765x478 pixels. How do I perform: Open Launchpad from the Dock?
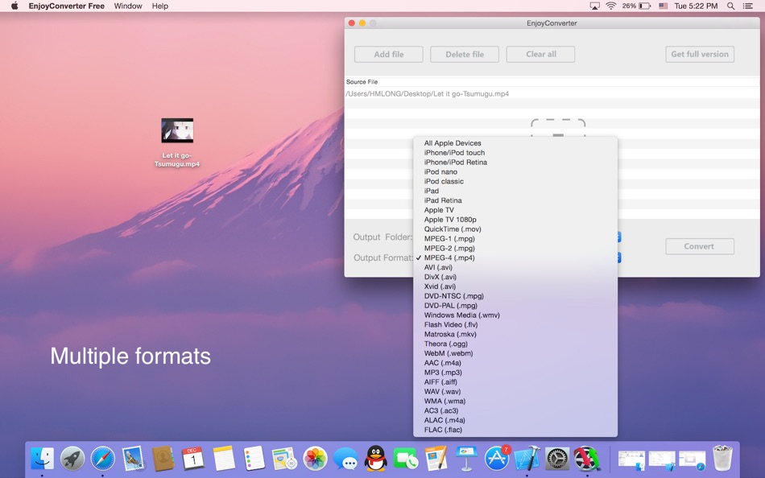(72, 460)
